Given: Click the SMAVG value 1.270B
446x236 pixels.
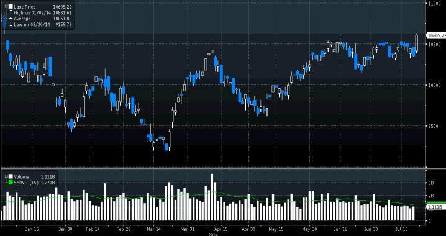Looking at the screenshot, I should (48, 183).
